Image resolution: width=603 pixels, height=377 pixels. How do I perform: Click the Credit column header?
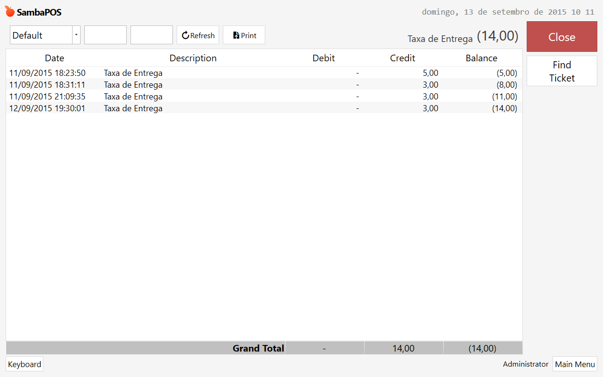(x=403, y=58)
